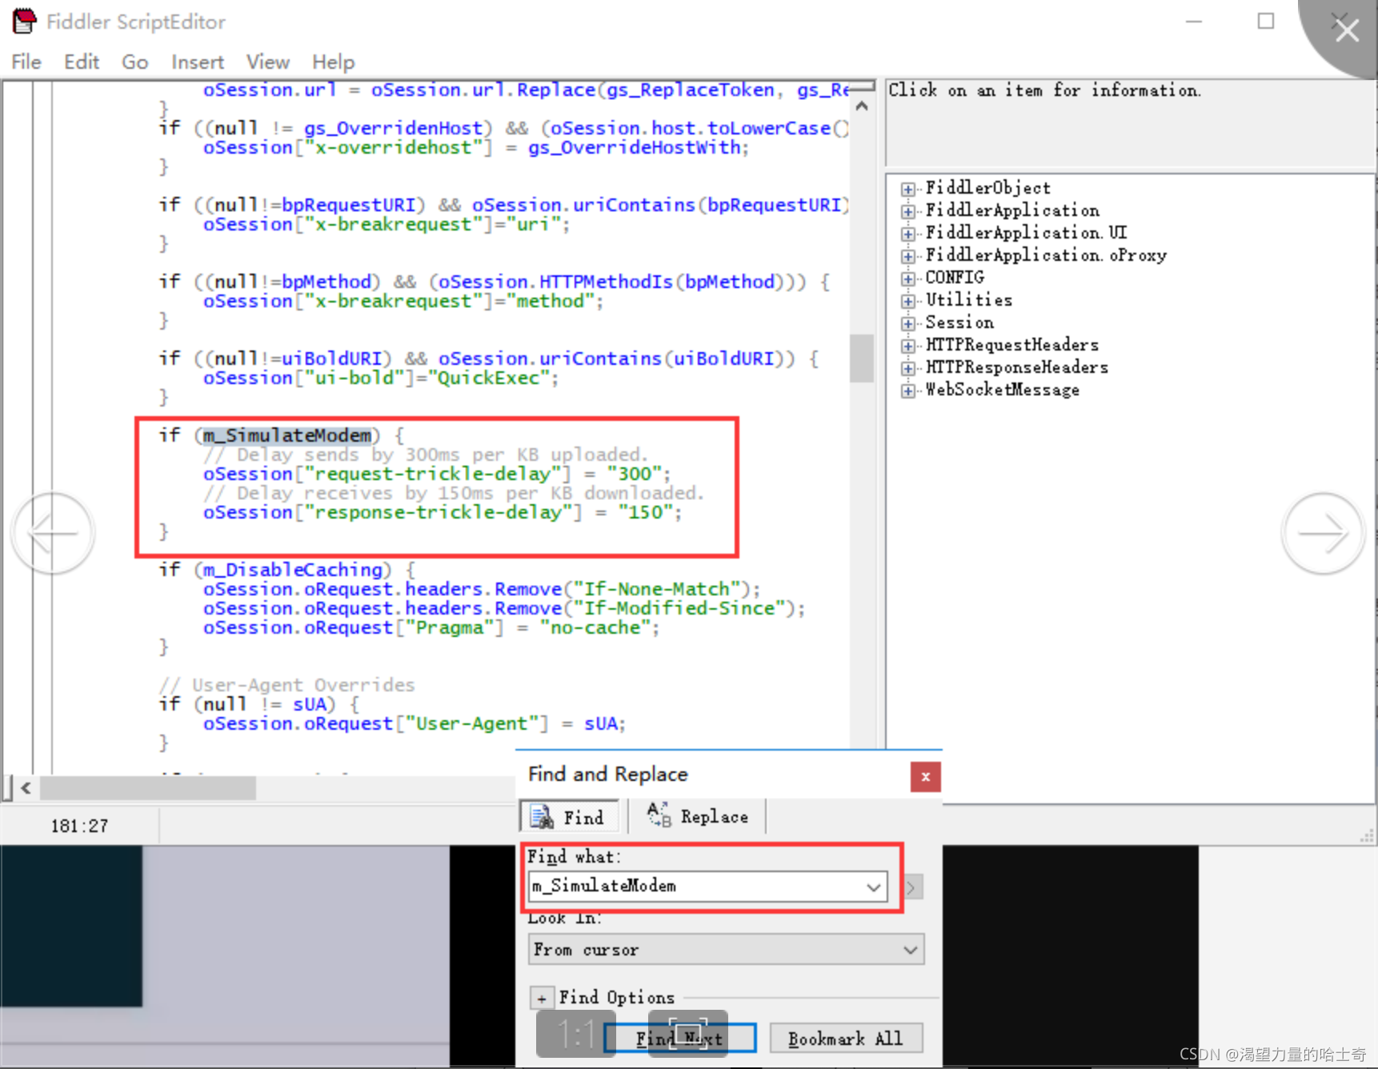Image resolution: width=1378 pixels, height=1069 pixels.
Task: Click the m_SimulateModem highlighted text
Action: pos(287,435)
